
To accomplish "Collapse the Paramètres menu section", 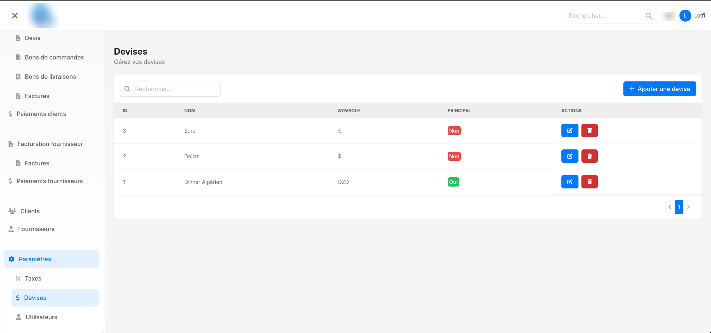I will 51,259.
